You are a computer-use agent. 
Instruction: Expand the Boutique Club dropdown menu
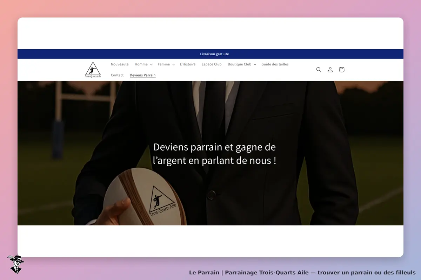point(242,64)
